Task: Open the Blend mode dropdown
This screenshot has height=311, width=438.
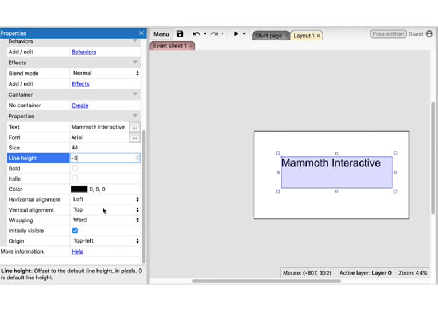Action: (105, 73)
